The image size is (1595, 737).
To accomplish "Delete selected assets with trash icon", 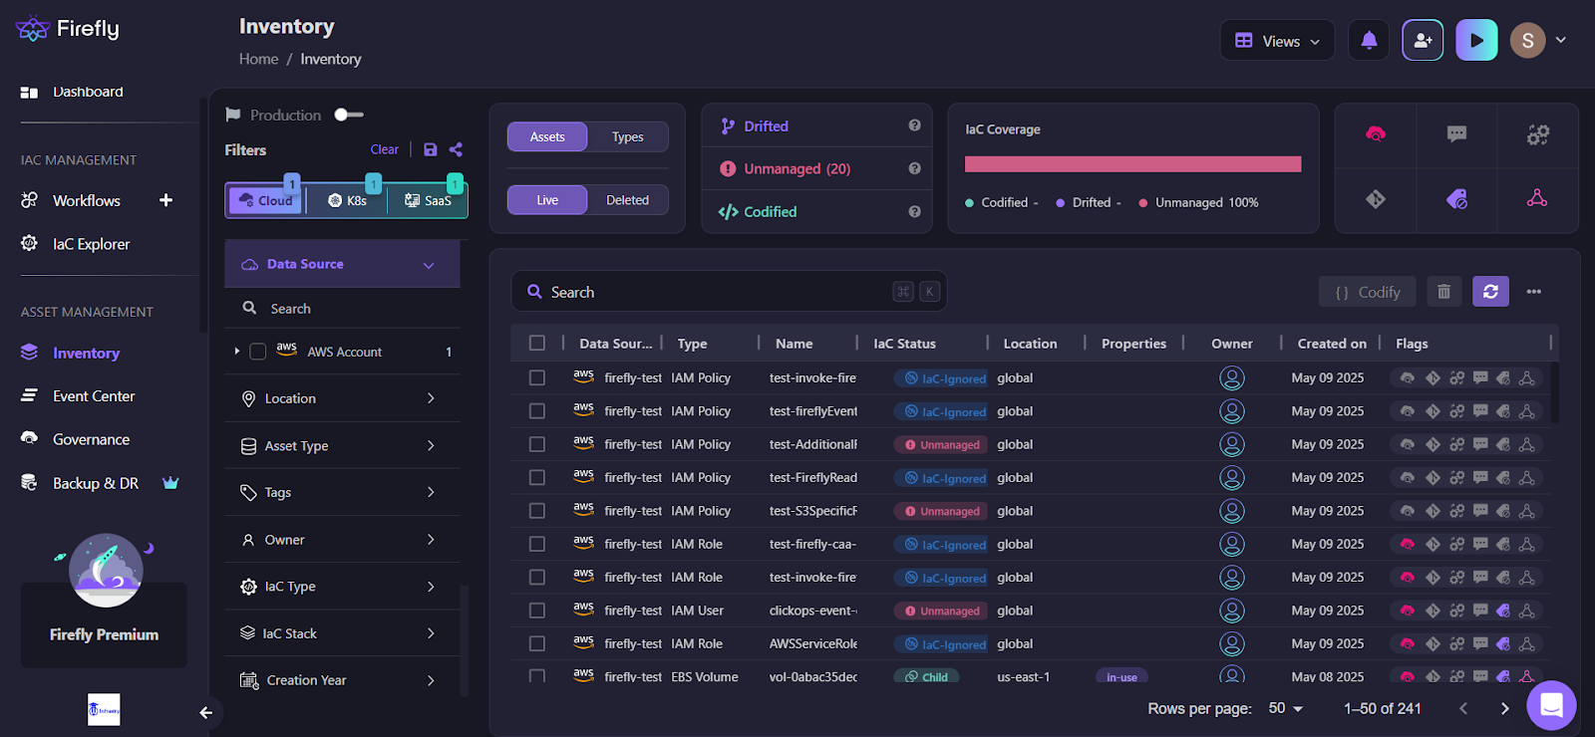I will tap(1443, 292).
